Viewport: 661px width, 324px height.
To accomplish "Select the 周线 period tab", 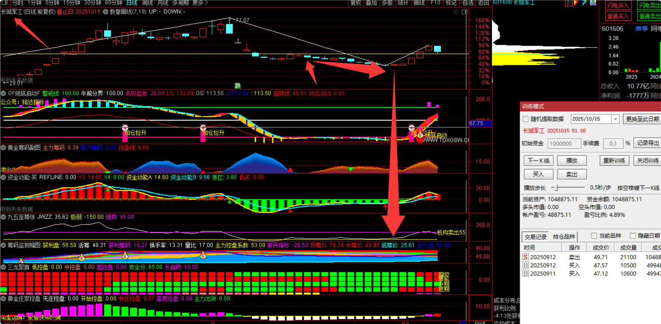I will [x=147, y=3].
